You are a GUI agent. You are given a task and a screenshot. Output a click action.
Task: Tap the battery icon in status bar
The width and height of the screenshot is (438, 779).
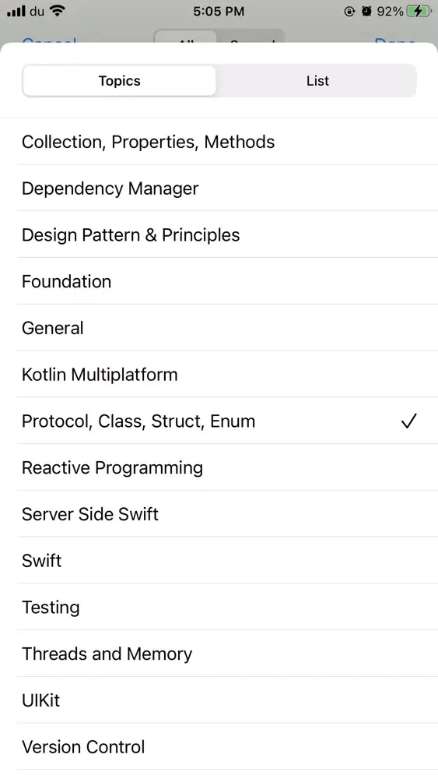[419, 11]
